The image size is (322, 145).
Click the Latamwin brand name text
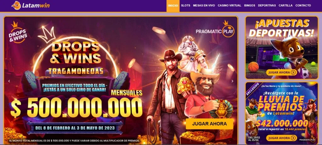click(x=36, y=6)
